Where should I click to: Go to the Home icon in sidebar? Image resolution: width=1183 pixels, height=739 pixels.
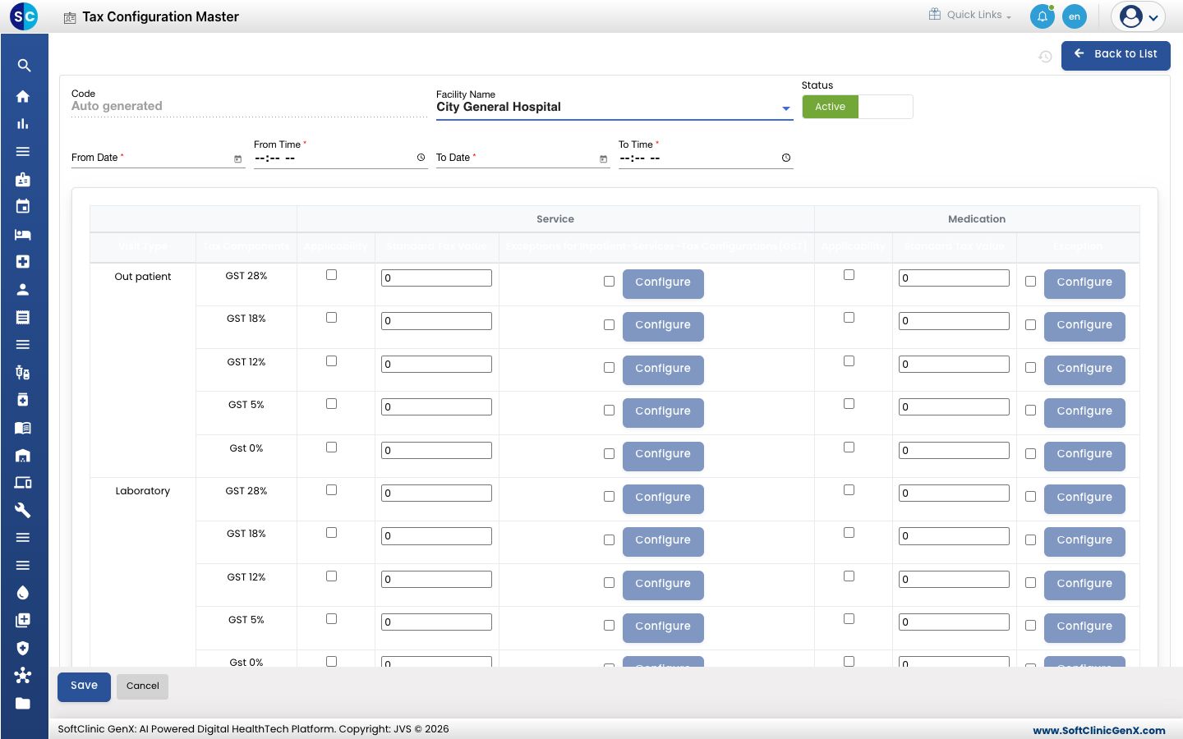coord(23,96)
